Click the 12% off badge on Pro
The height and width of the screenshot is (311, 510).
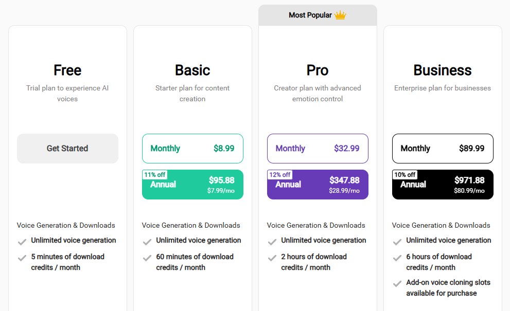pos(279,175)
